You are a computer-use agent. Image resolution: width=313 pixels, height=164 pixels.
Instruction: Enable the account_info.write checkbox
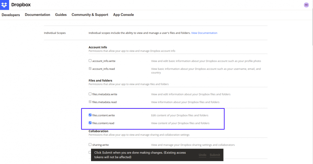pos(90,61)
